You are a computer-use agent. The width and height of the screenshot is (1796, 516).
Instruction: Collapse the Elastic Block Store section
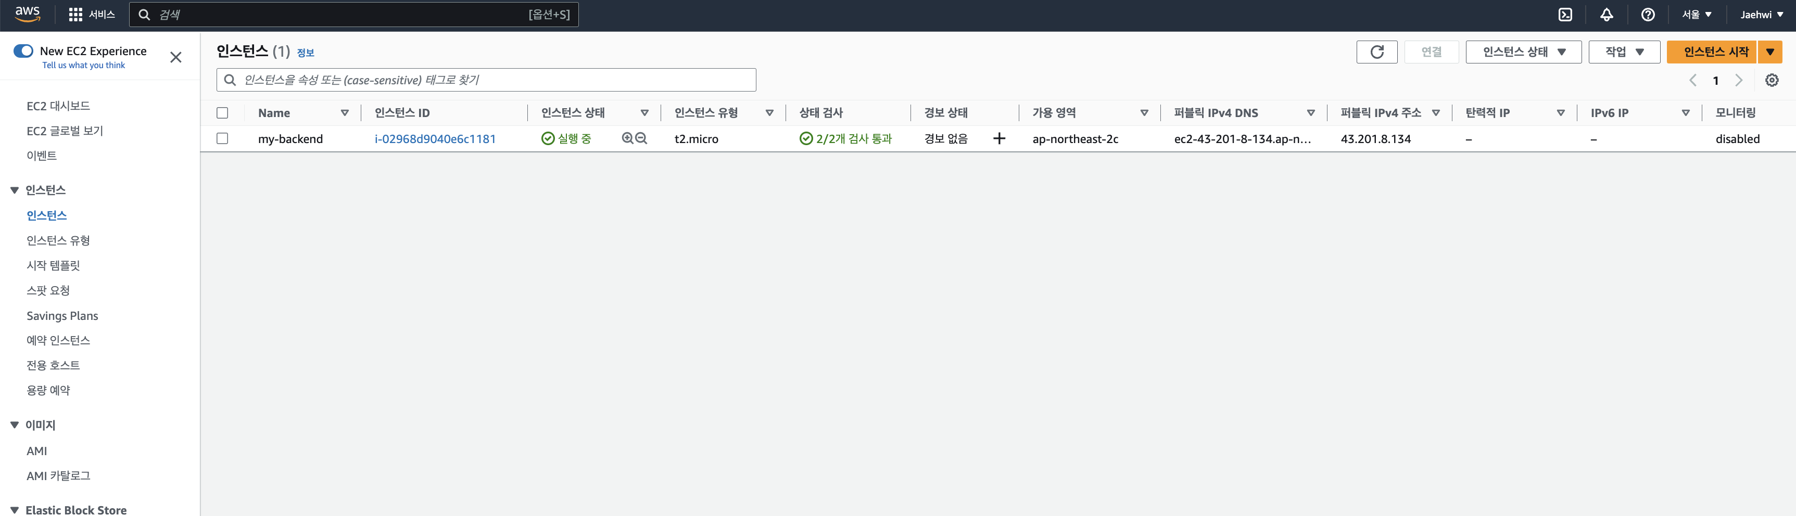[x=14, y=510]
